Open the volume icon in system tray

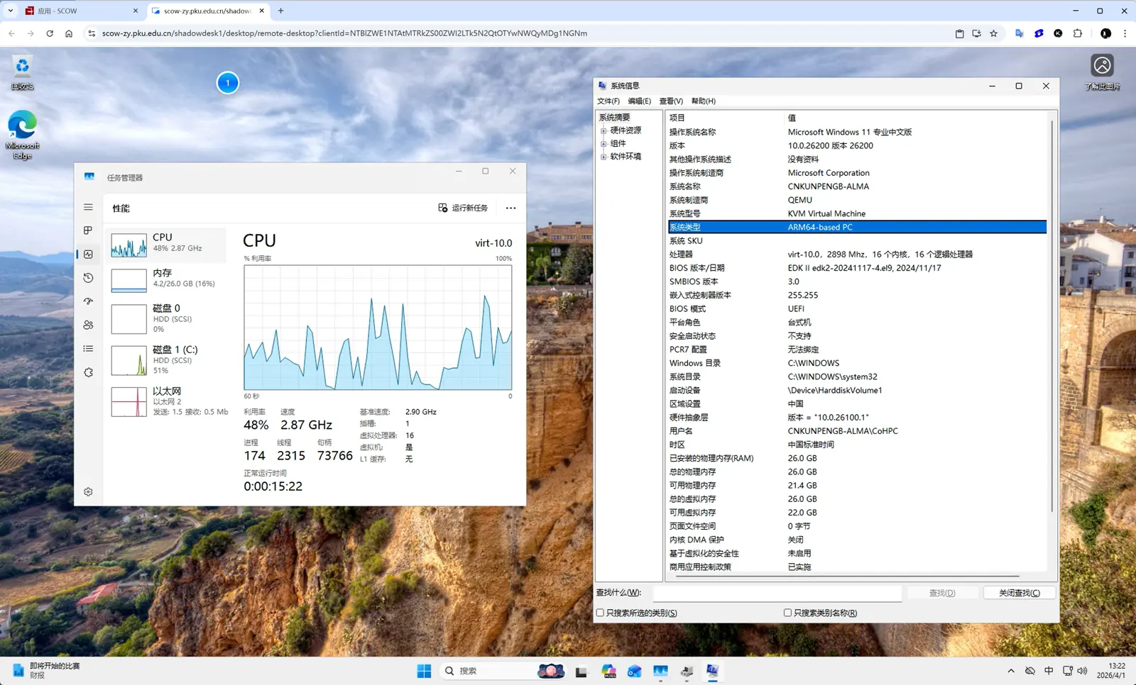pos(1082,671)
